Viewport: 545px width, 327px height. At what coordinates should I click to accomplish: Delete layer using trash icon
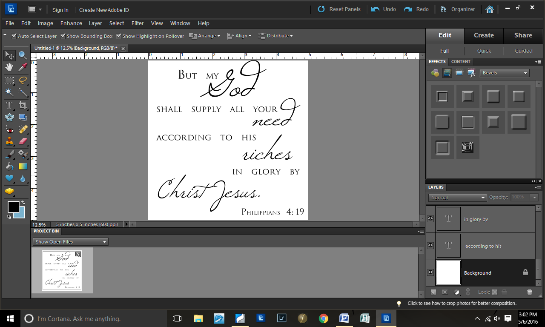(x=529, y=292)
